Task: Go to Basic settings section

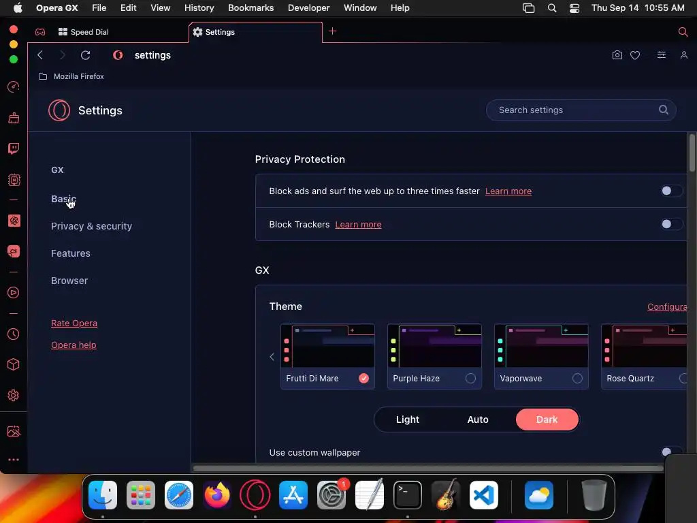Action: point(63,199)
